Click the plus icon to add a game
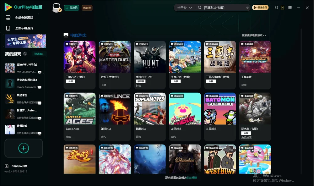The width and height of the screenshot is (314, 186). (x=24, y=148)
